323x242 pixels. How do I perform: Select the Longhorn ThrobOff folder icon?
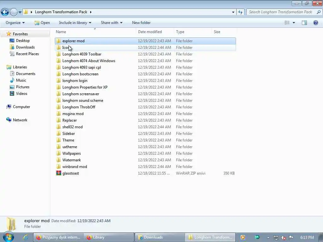pyautogui.click(x=58, y=107)
